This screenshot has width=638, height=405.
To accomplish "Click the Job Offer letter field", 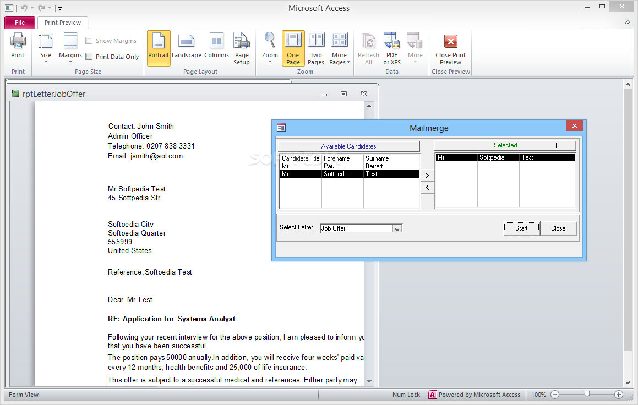I will click(357, 228).
